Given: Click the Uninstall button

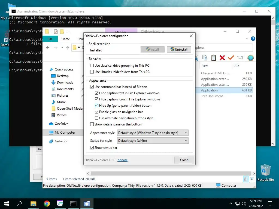Looking at the screenshot, I should (x=179, y=50).
